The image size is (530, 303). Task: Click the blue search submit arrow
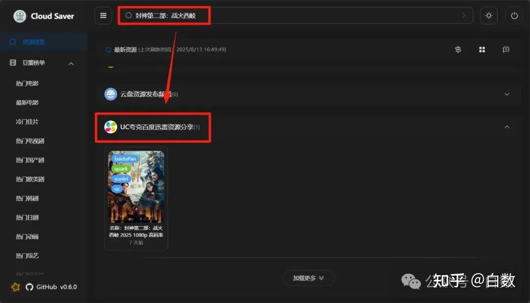463,15
